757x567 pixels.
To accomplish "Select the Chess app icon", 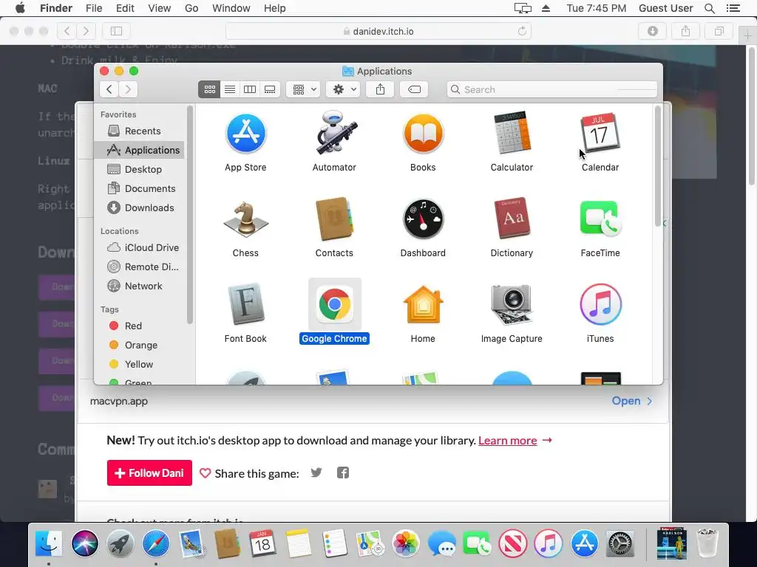I will pyautogui.click(x=245, y=219).
